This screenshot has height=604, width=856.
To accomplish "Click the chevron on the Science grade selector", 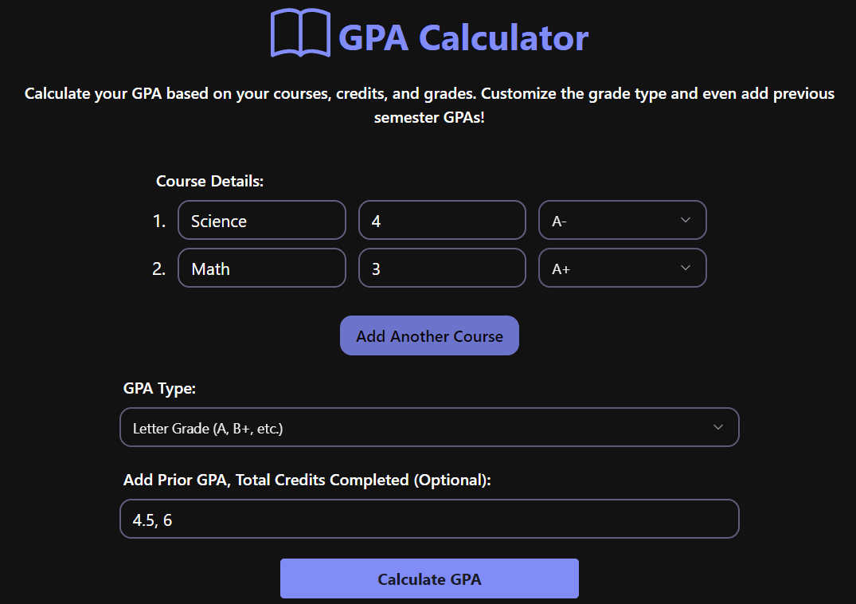I will pos(686,220).
